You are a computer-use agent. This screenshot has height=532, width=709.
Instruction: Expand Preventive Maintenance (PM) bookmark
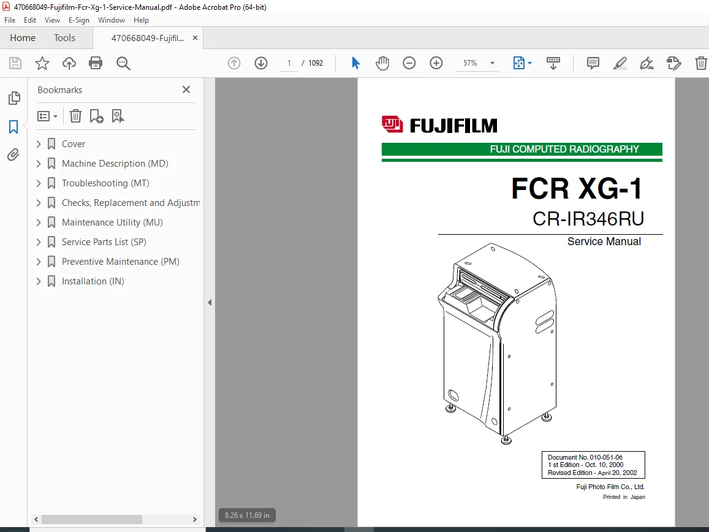[x=39, y=262]
